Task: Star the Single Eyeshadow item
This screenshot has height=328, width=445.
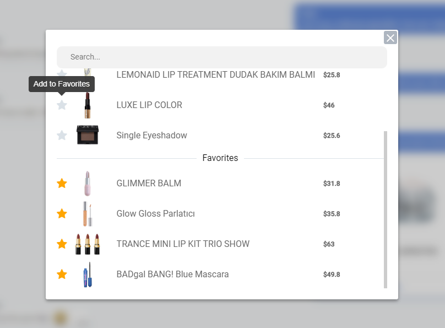Action: coord(62,135)
